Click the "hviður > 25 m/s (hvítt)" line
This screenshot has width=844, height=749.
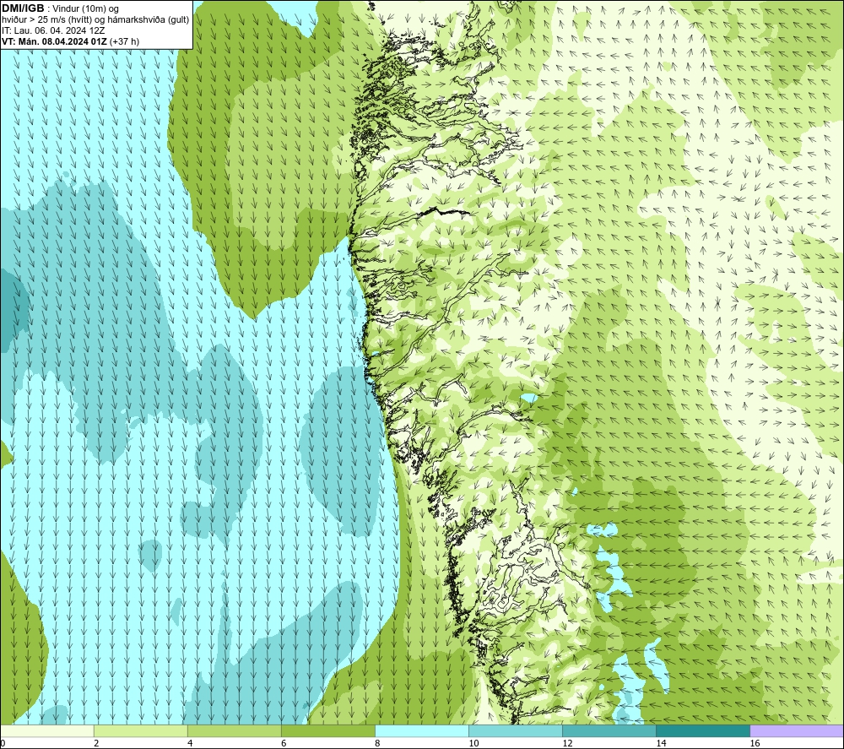click(x=46, y=20)
